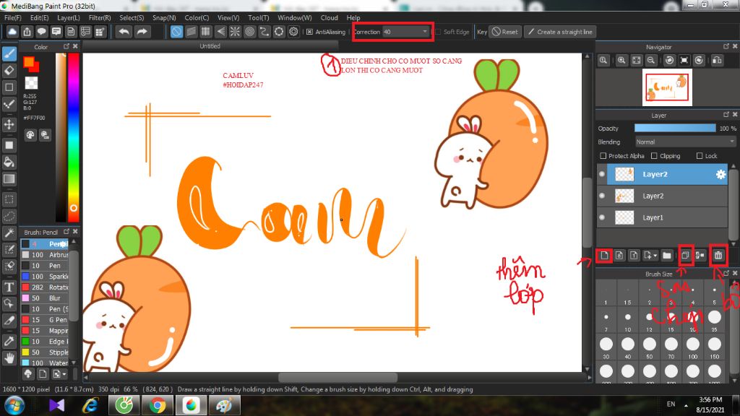Open the Snap menu
740x416 pixels.
click(164, 18)
